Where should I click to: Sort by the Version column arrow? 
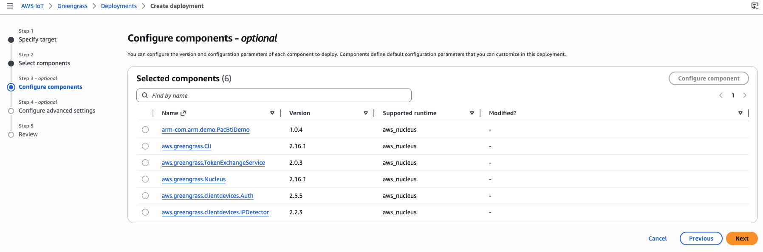coord(366,113)
